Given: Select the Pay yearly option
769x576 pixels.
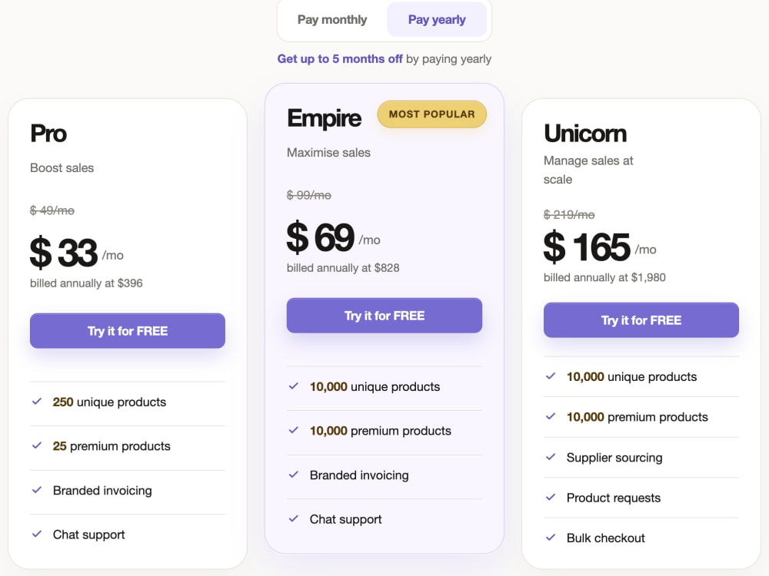Looking at the screenshot, I should tap(437, 20).
